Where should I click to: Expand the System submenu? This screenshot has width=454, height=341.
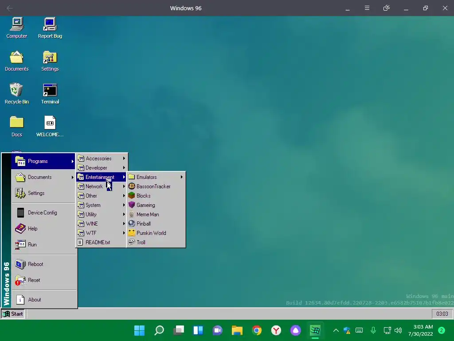(x=101, y=205)
